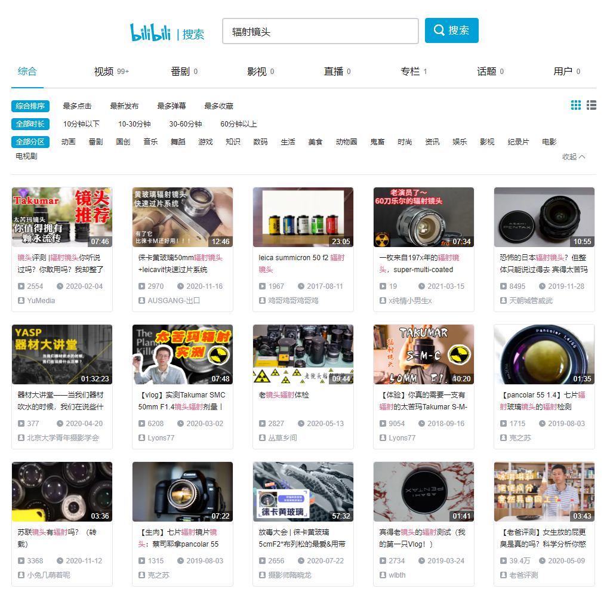Viewport: 610px width, 595px height.
Task: Click the search box containing 辐射镜头
Action: (320, 31)
